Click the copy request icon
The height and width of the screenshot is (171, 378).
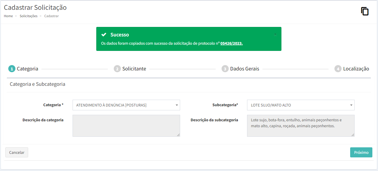click(365, 12)
